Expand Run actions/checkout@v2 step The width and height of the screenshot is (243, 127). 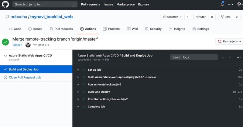(78, 85)
